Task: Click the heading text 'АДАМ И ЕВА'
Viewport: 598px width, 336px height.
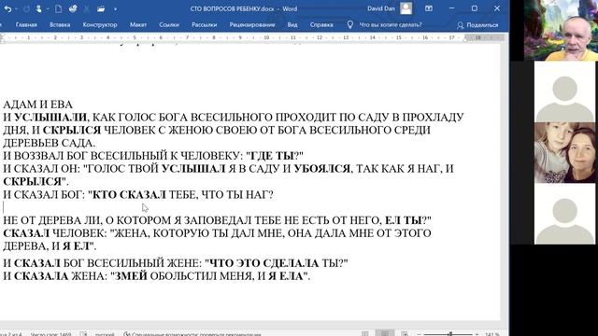Action: pos(37,105)
